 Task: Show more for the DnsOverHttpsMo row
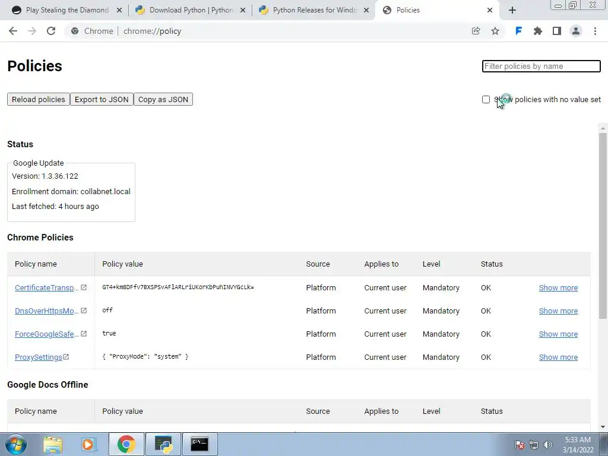pos(558,311)
